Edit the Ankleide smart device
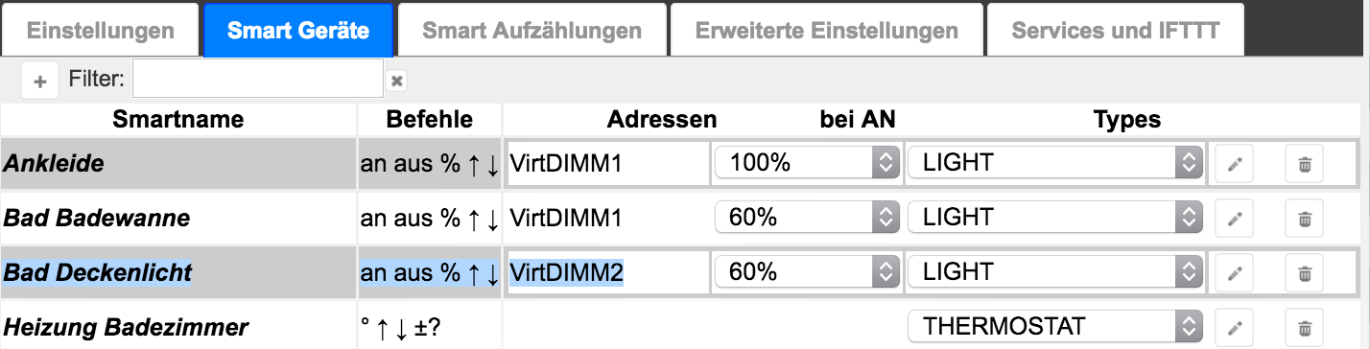The height and width of the screenshot is (349, 1370). 1234,164
